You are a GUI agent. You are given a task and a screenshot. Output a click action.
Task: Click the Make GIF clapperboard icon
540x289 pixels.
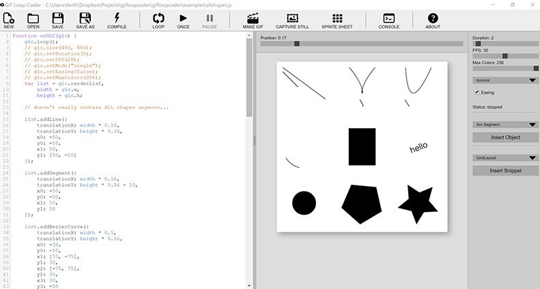pyautogui.click(x=253, y=18)
